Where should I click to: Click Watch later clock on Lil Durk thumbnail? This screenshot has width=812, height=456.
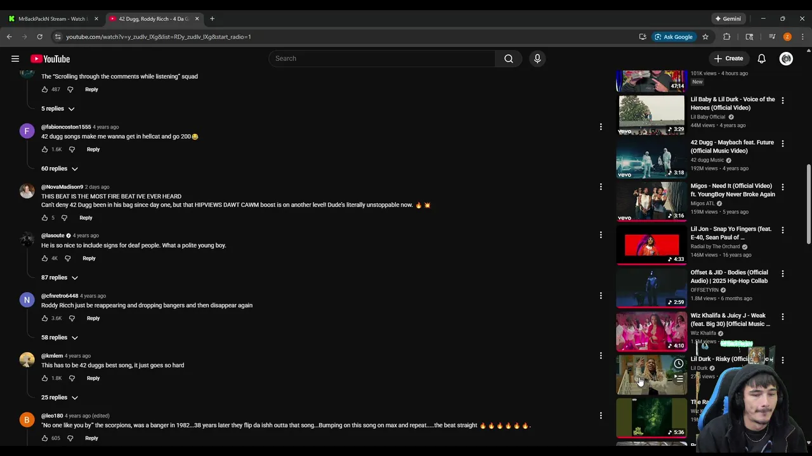[x=678, y=364]
